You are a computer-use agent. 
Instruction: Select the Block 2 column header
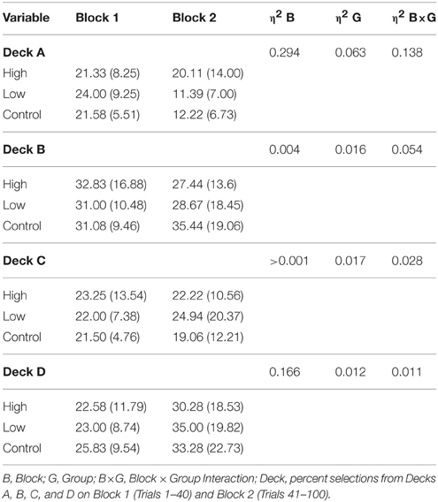click(195, 18)
